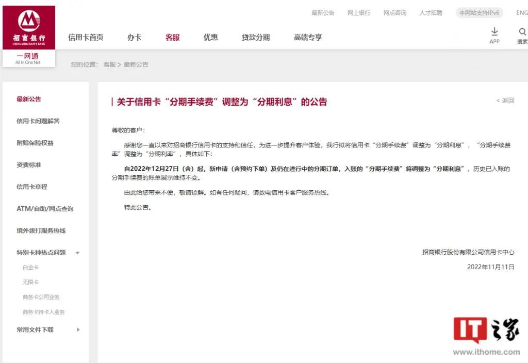Open the 高端专享 section
The width and height of the screenshot is (528, 363).
(x=308, y=37)
